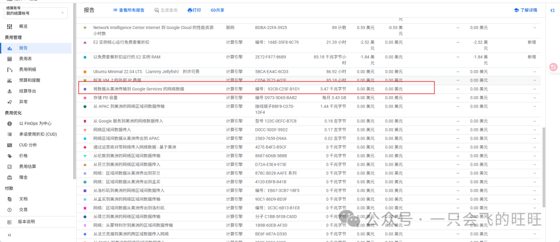
Task: Click main report vertical scrollbar
Action: (544, 166)
